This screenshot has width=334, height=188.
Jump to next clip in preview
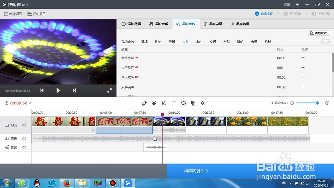click(74, 90)
